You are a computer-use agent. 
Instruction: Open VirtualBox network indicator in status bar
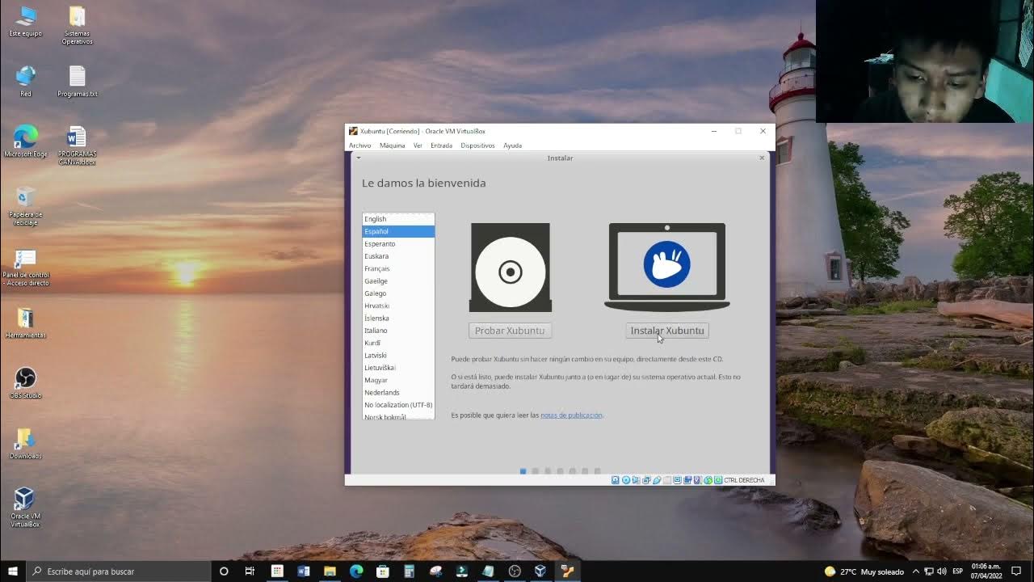(x=646, y=480)
